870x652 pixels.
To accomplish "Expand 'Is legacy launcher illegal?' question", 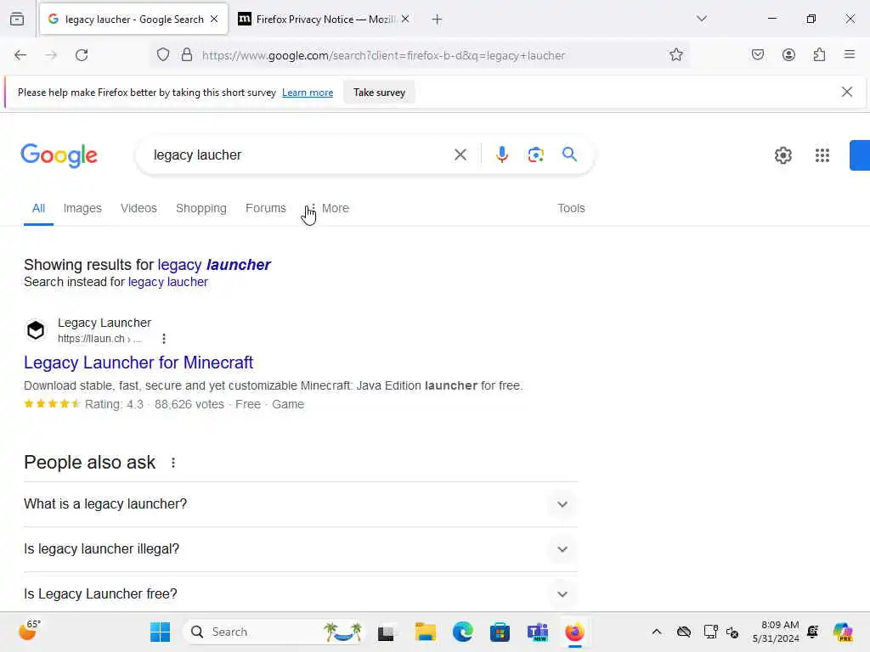I will click(301, 549).
